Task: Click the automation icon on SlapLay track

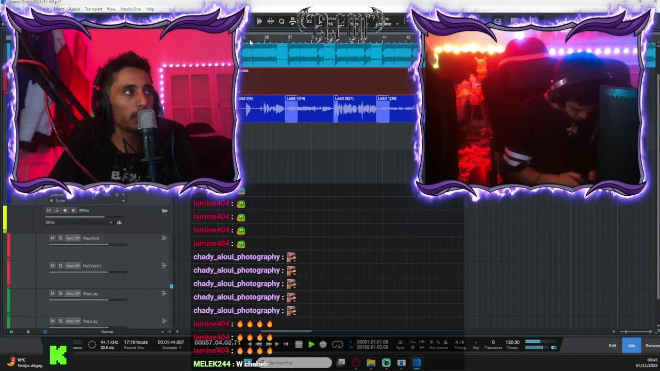Action: tap(164, 293)
